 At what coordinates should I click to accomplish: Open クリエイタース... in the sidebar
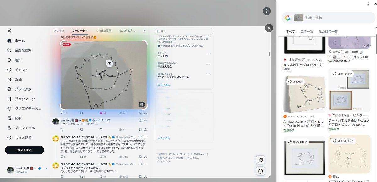tap(24, 109)
